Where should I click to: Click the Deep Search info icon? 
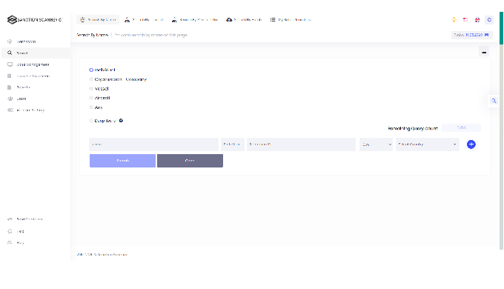(x=121, y=121)
